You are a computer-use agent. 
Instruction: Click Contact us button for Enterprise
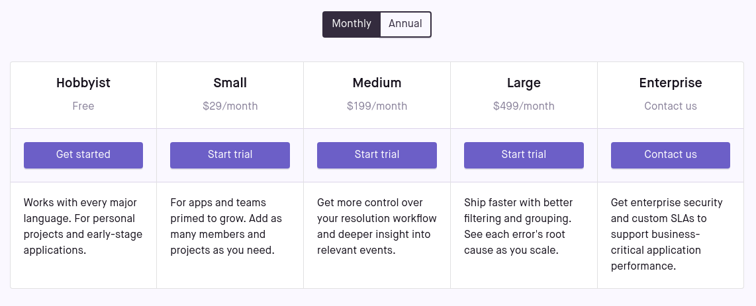671,155
